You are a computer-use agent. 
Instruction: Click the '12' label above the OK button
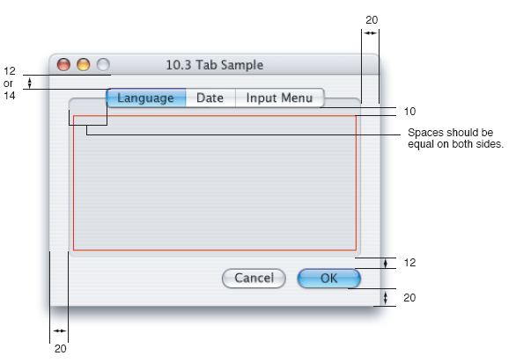(409, 263)
